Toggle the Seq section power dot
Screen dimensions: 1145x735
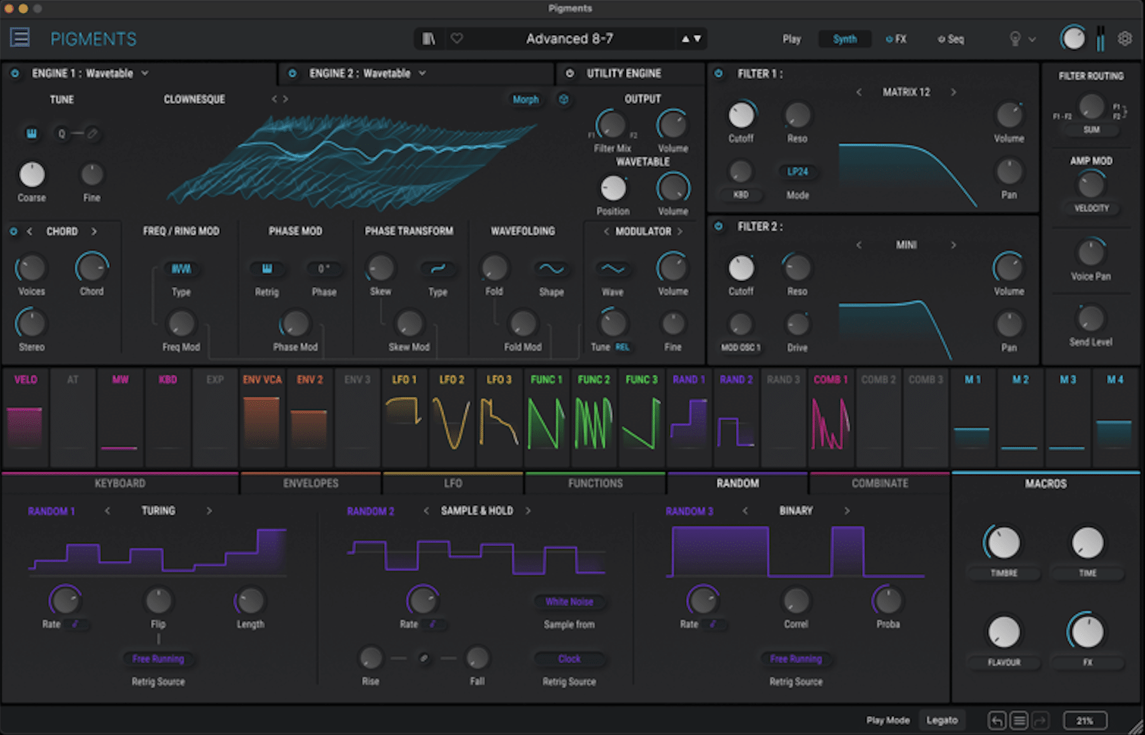941,39
